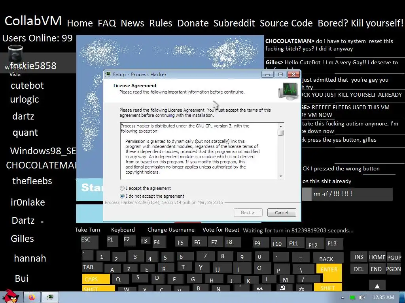Click the right yellow SHIFT key
Viewport: 405px width, 303px height.
click(328, 287)
